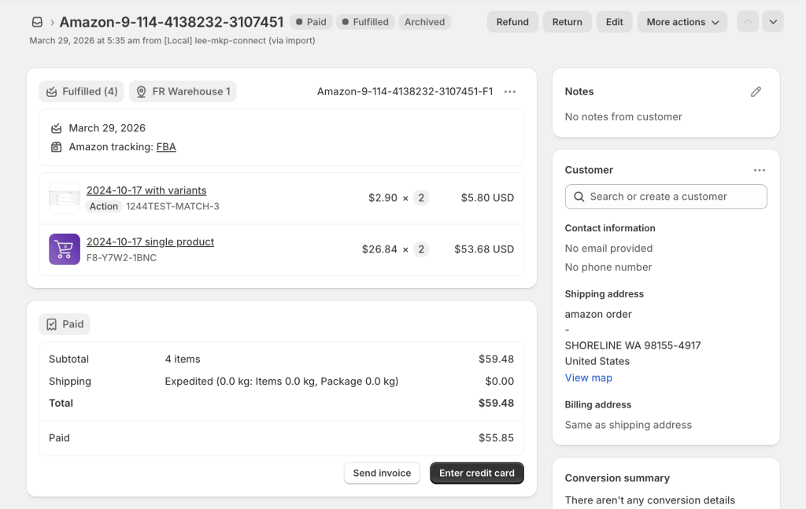The width and height of the screenshot is (806, 509).
Task: Open the 2024-10-17 single product link
Action: 150,242
